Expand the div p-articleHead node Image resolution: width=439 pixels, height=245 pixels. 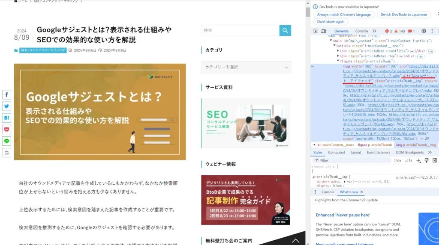tap(338, 51)
